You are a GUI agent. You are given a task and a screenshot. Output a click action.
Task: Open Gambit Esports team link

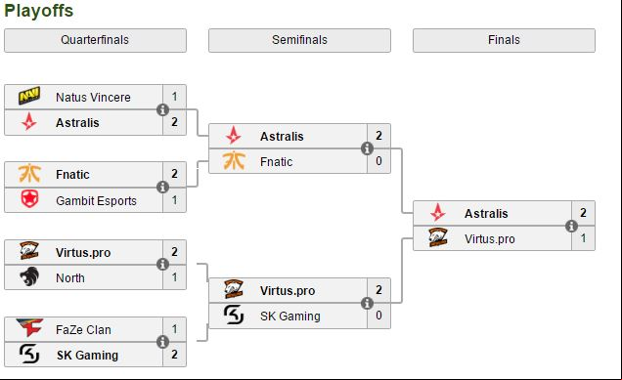pyautogui.click(x=96, y=201)
